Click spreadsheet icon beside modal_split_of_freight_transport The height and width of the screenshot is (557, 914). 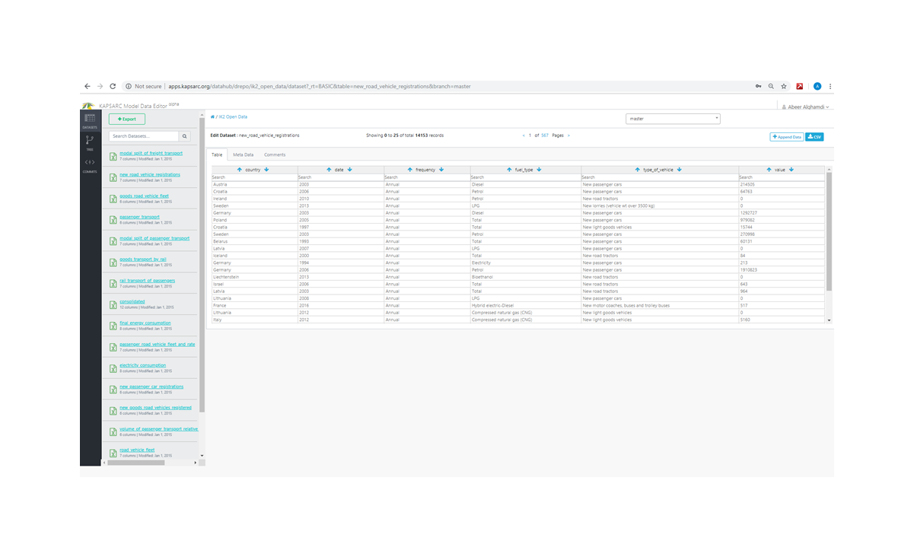(x=113, y=156)
